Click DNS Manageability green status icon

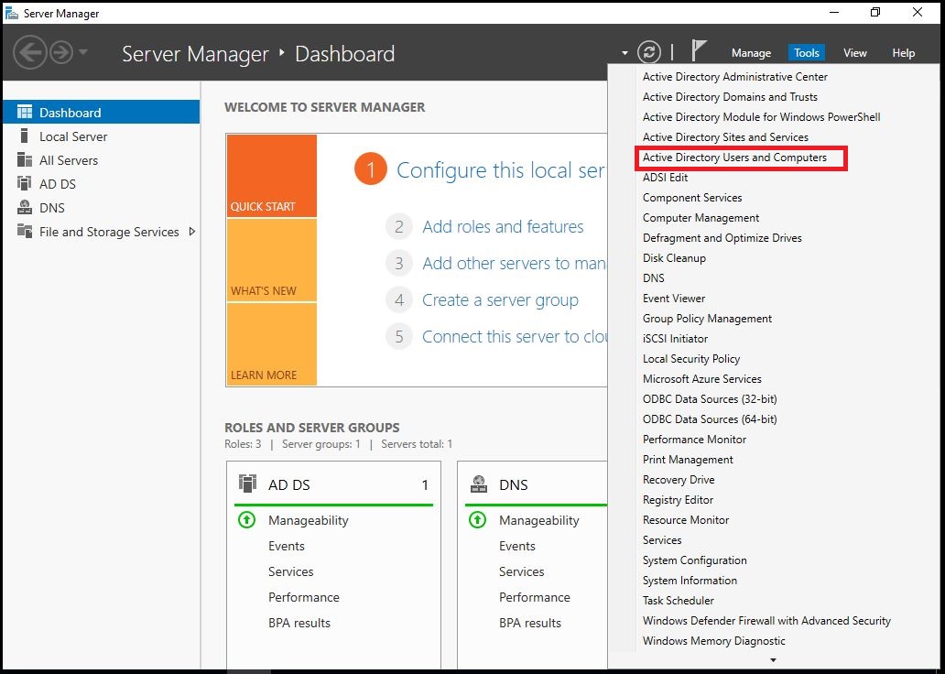tap(478, 519)
